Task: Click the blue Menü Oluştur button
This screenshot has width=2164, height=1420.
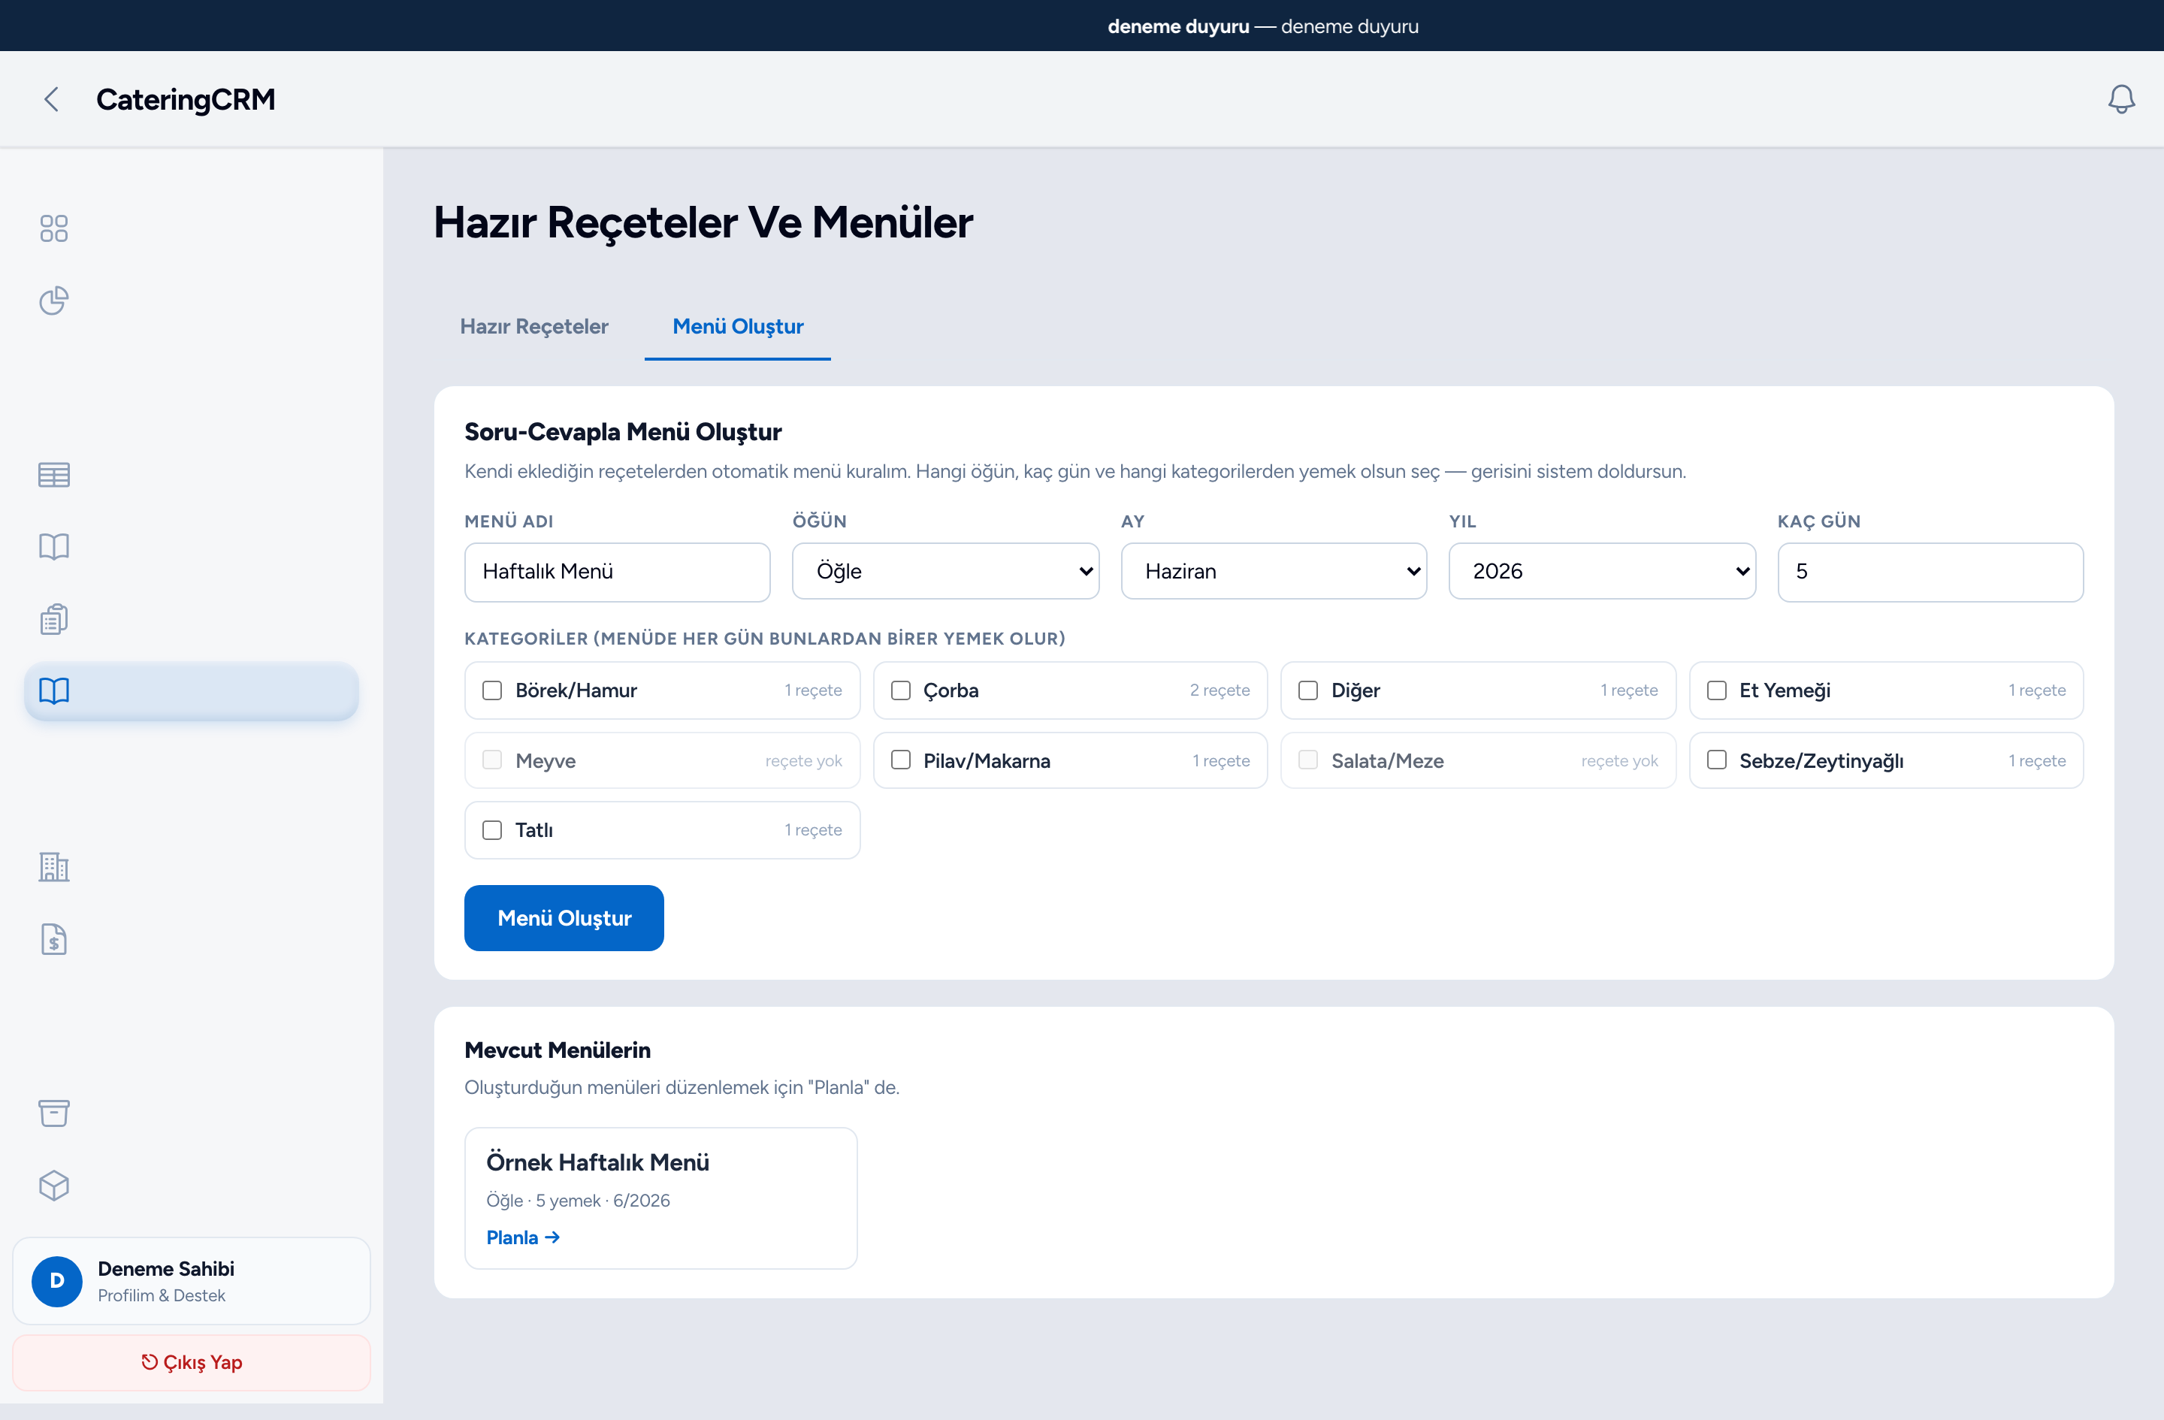Action: pyautogui.click(x=564, y=918)
